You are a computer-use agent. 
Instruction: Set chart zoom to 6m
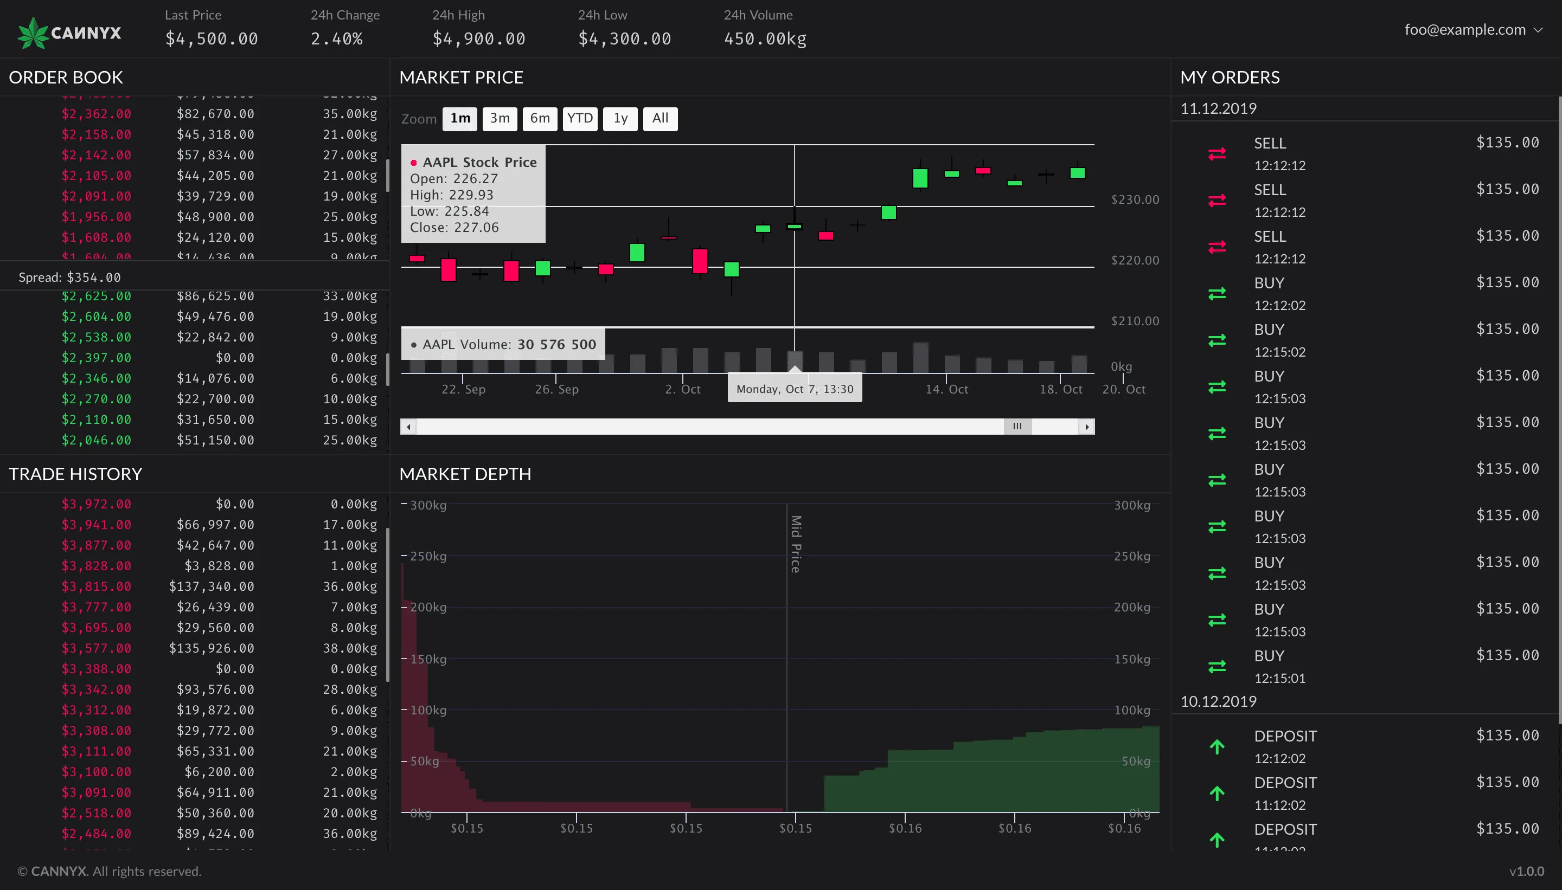click(540, 118)
